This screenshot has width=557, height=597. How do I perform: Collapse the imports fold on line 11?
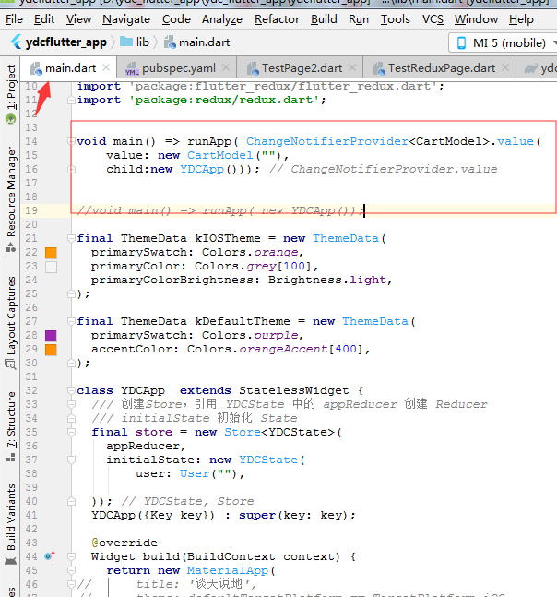pyautogui.click(x=71, y=101)
